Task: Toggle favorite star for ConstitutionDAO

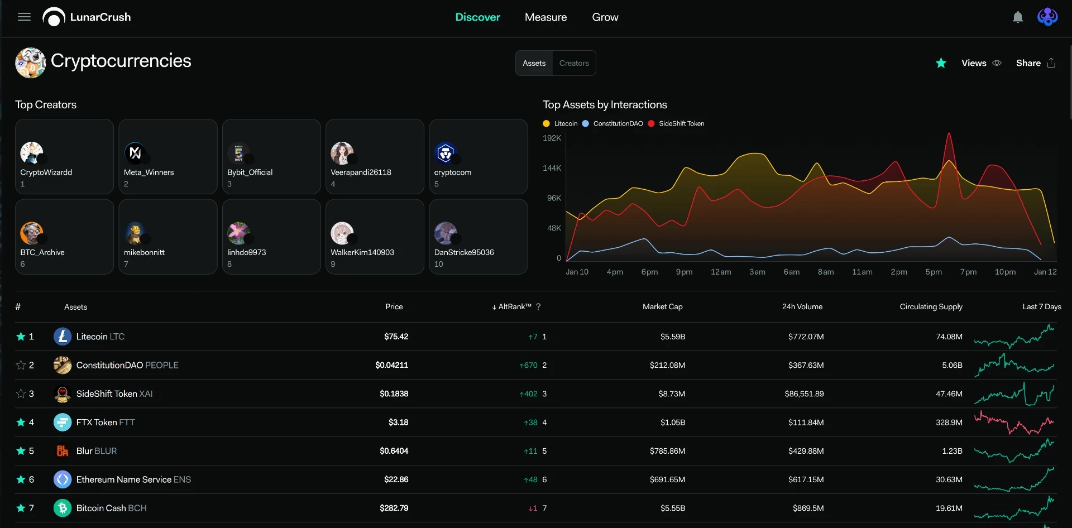Action: pyautogui.click(x=21, y=365)
